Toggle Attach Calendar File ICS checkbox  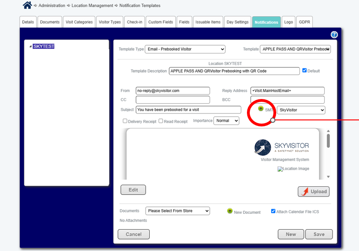tap(273, 211)
